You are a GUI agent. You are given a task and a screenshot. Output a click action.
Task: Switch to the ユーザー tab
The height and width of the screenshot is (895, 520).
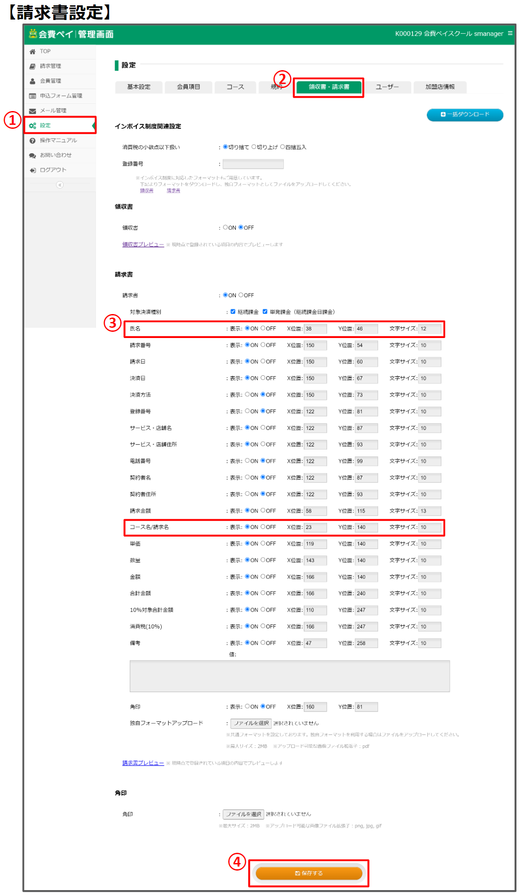(387, 87)
